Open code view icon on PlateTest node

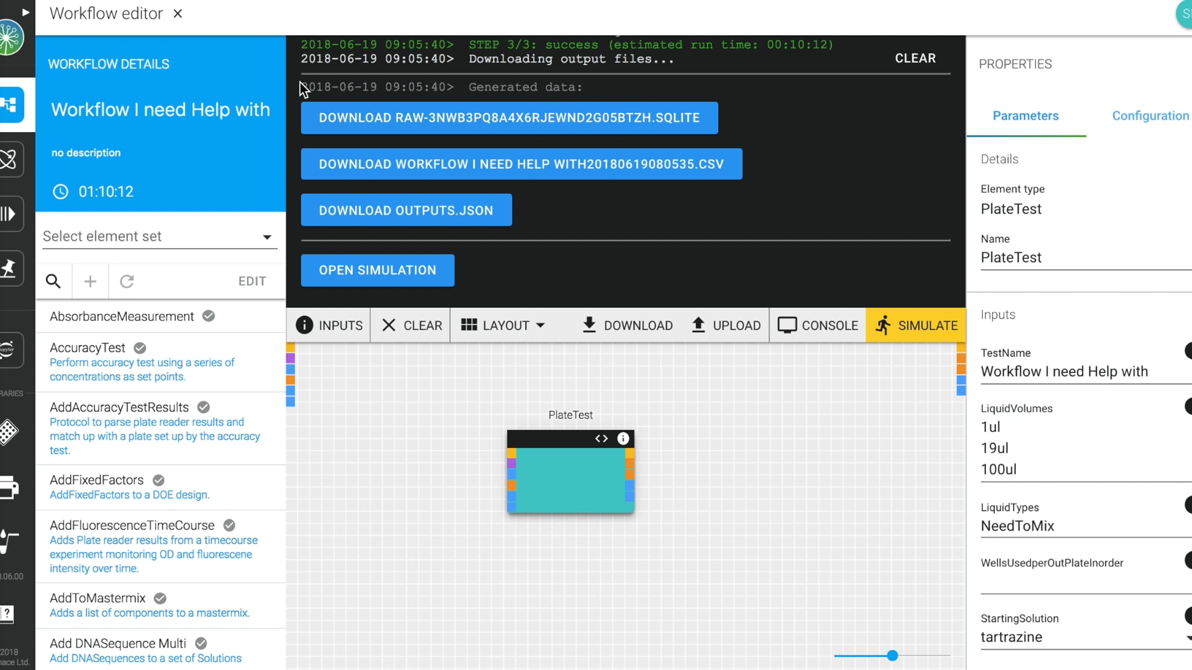point(601,439)
